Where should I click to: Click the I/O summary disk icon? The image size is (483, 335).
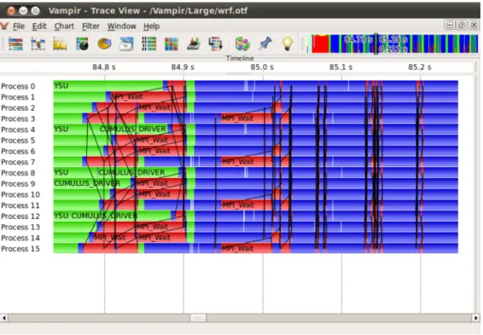(x=194, y=44)
